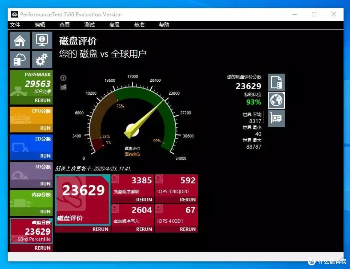Open the 文件 menu

[15, 25]
